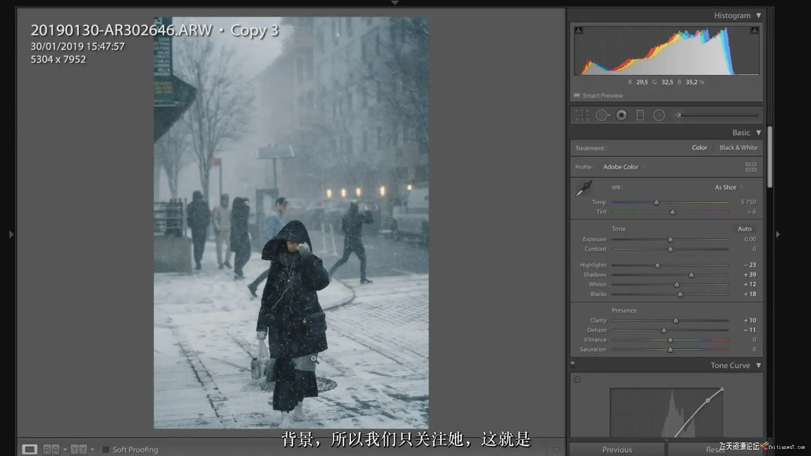Collapse the Basic panel
The image size is (811, 456).
pyautogui.click(x=759, y=133)
